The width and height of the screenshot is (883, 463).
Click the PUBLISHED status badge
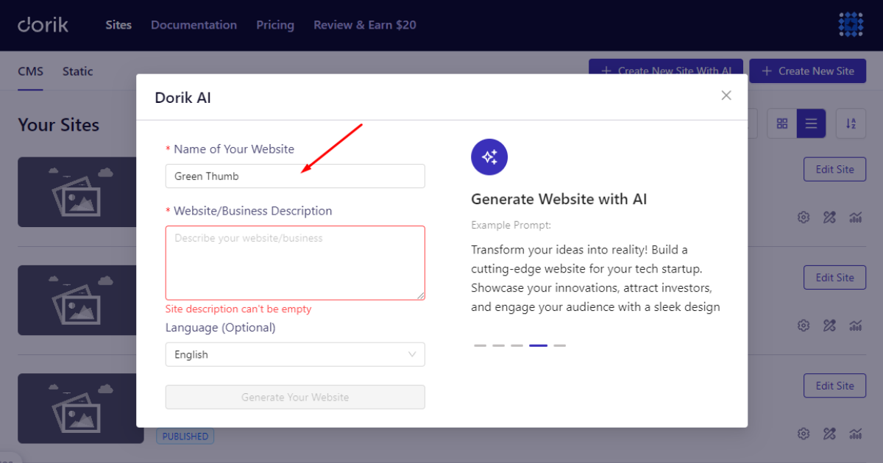pyautogui.click(x=185, y=436)
